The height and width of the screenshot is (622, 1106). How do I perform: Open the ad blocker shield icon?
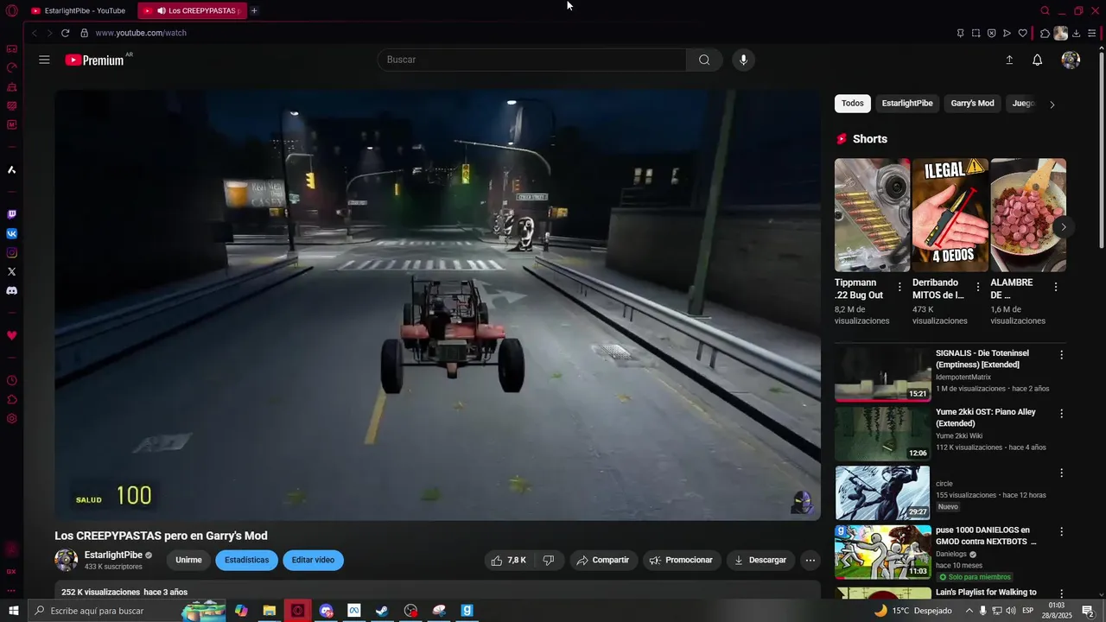(x=991, y=33)
